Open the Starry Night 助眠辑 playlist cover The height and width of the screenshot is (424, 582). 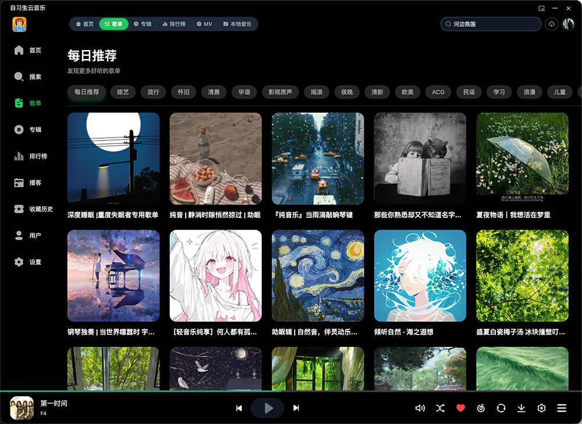click(318, 276)
